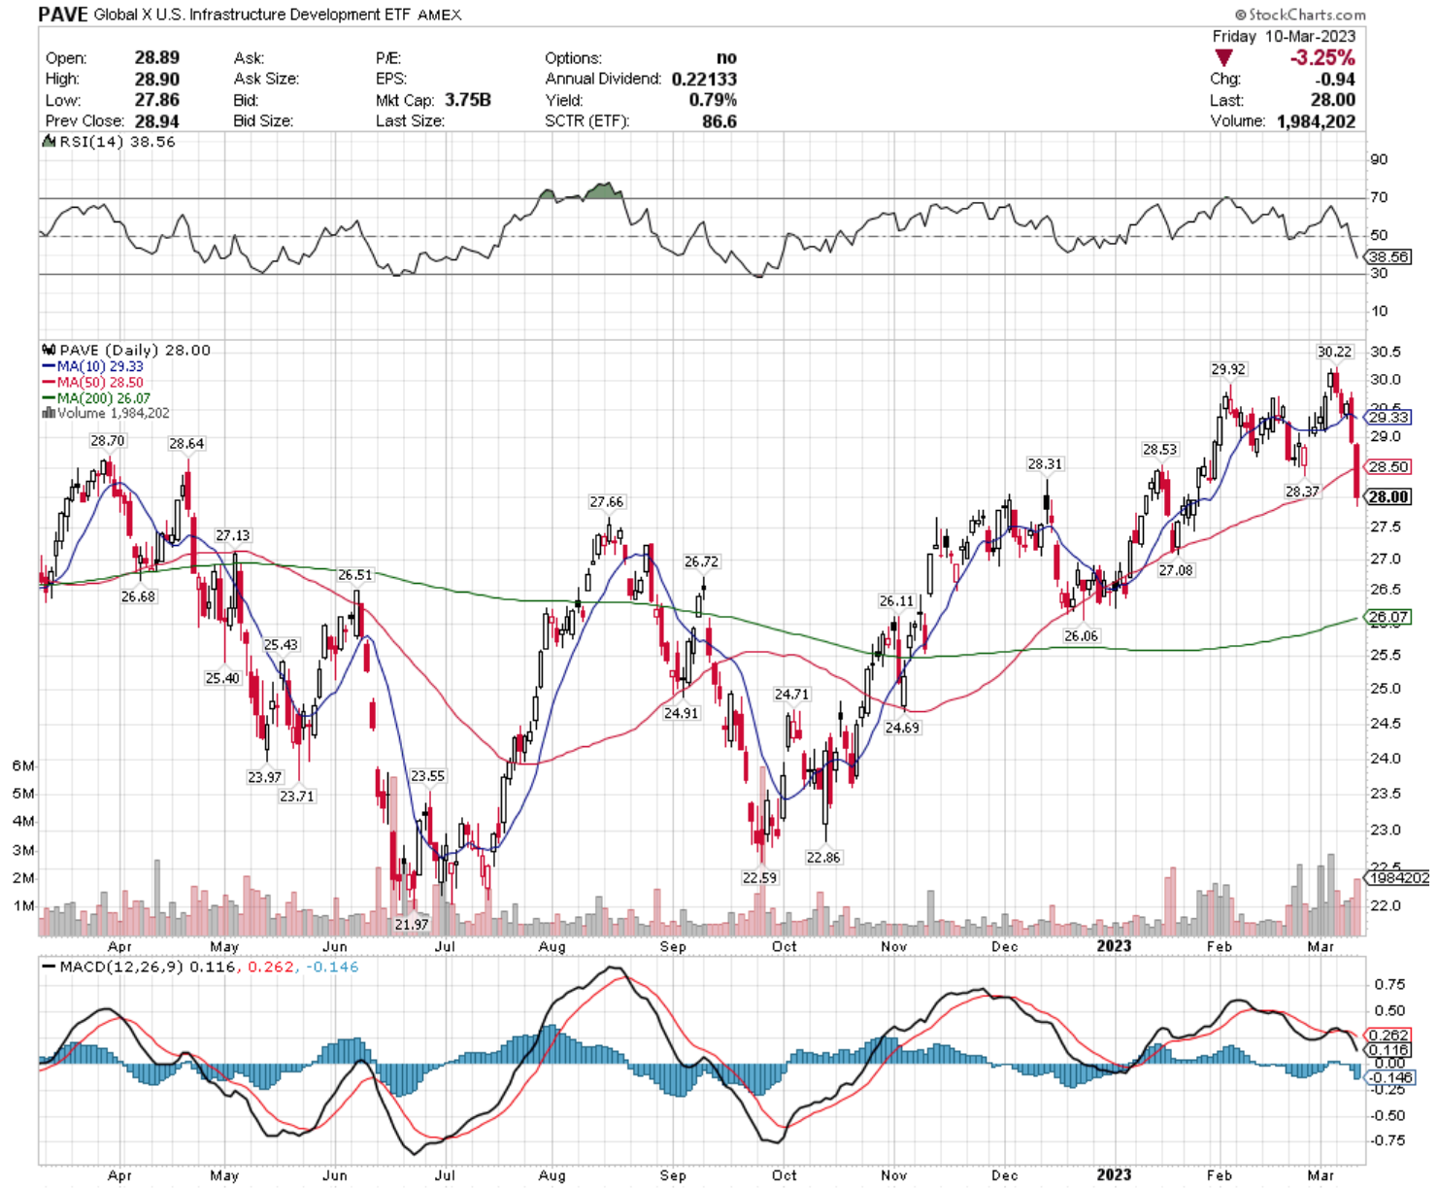
Task: Click the 28.70 price annotation near April
Action: [x=107, y=441]
